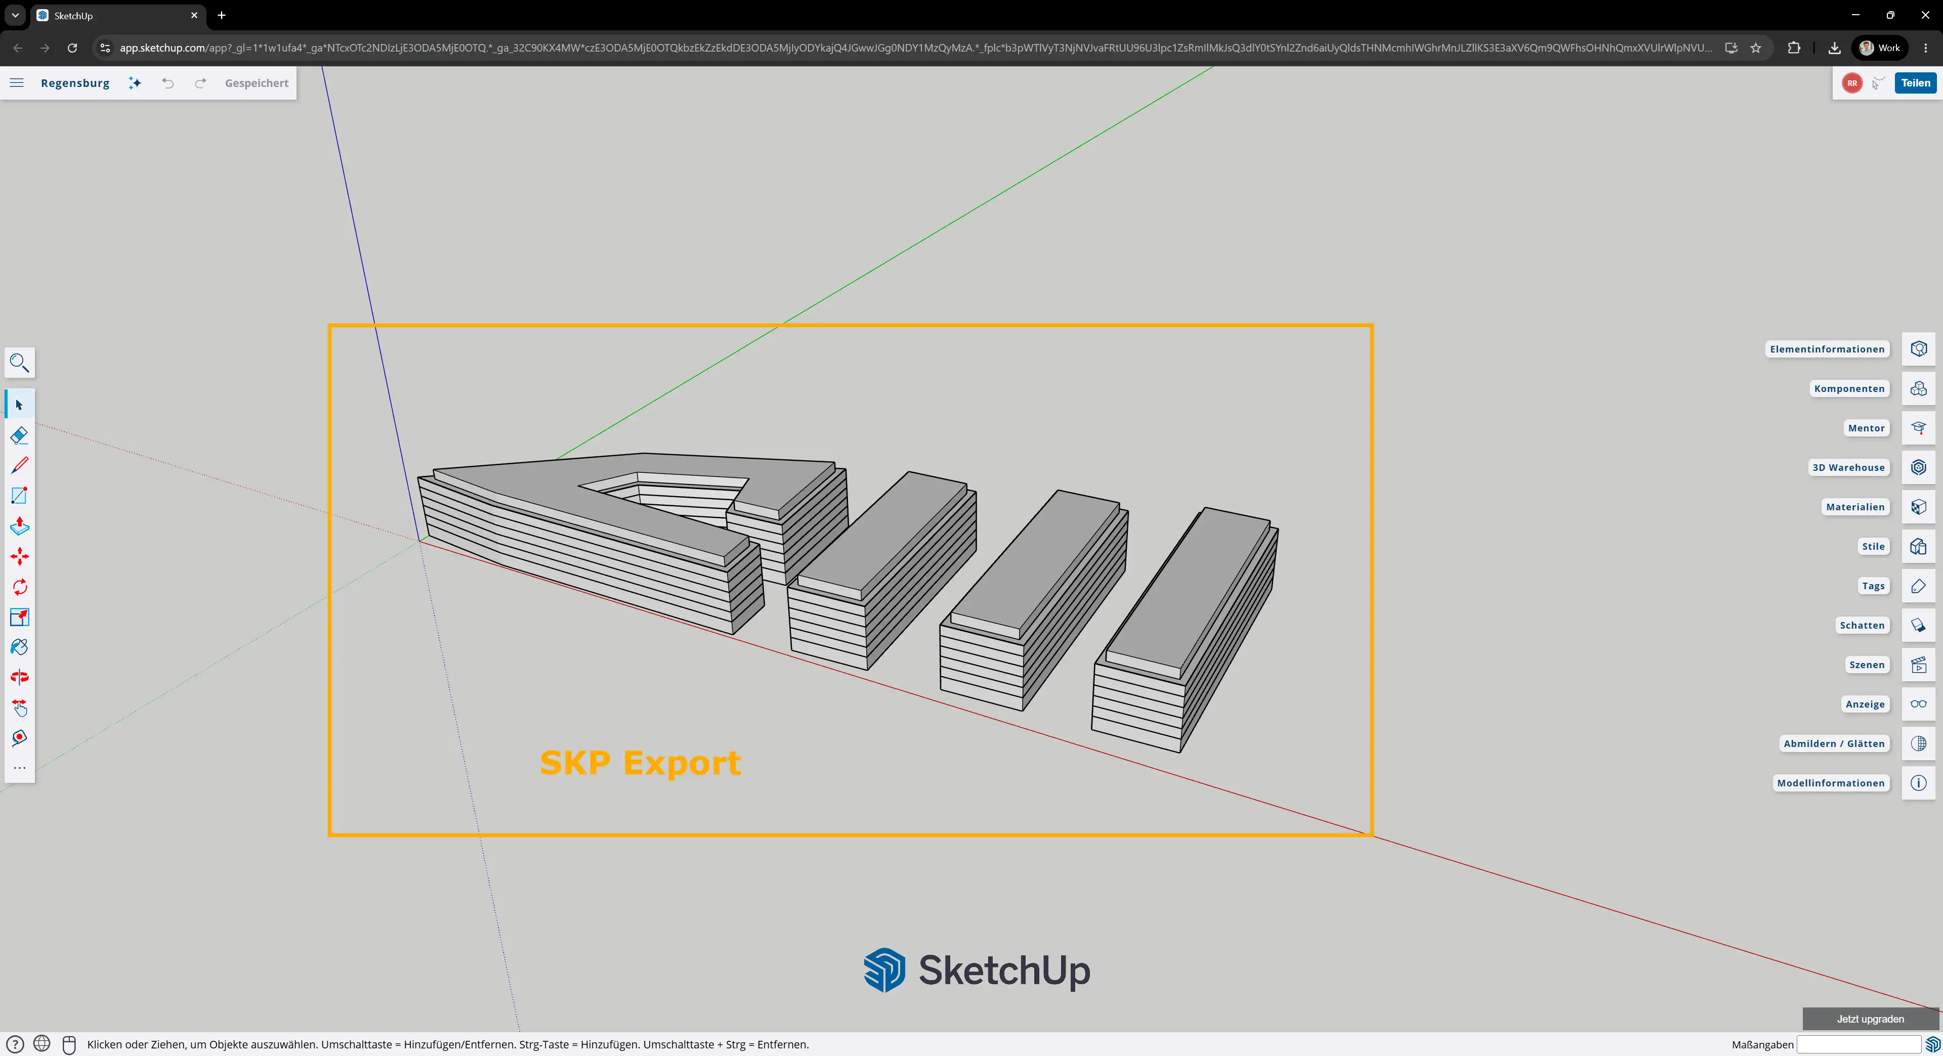Open the tab search dropdown arrow
This screenshot has height=1056, width=1943.
click(15, 15)
